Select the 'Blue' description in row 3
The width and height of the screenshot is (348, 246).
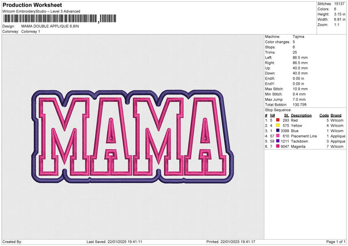coord(295,131)
